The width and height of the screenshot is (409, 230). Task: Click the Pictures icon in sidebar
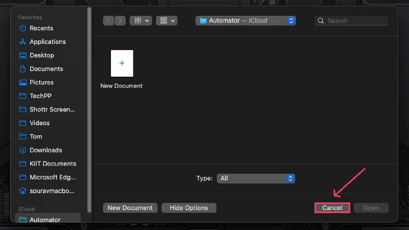pyautogui.click(x=22, y=82)
